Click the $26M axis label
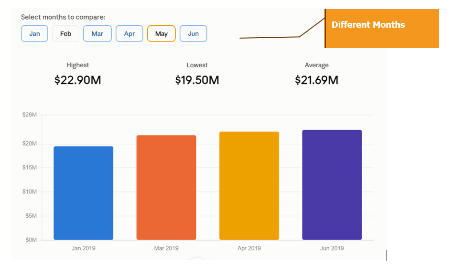 click(x=30, y=115)
